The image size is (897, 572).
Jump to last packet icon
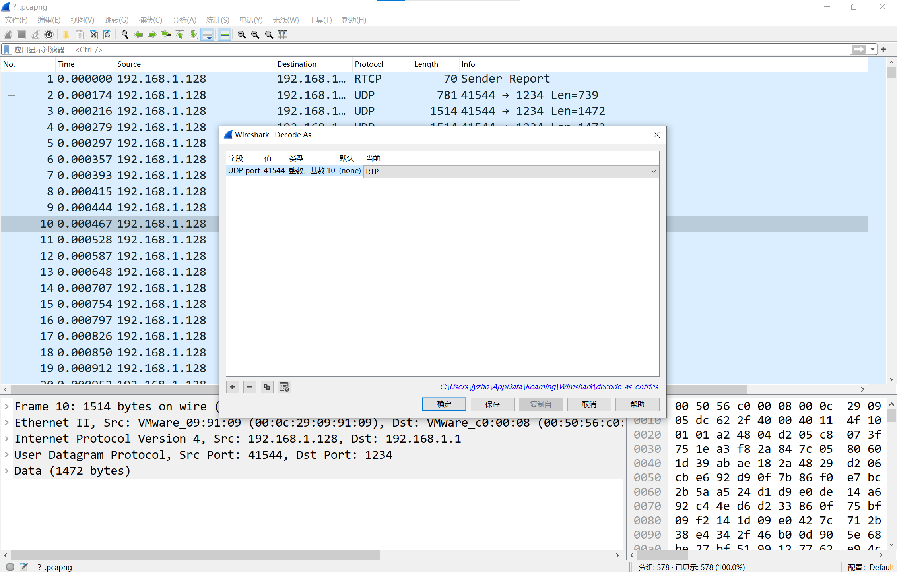pos(193,35)
